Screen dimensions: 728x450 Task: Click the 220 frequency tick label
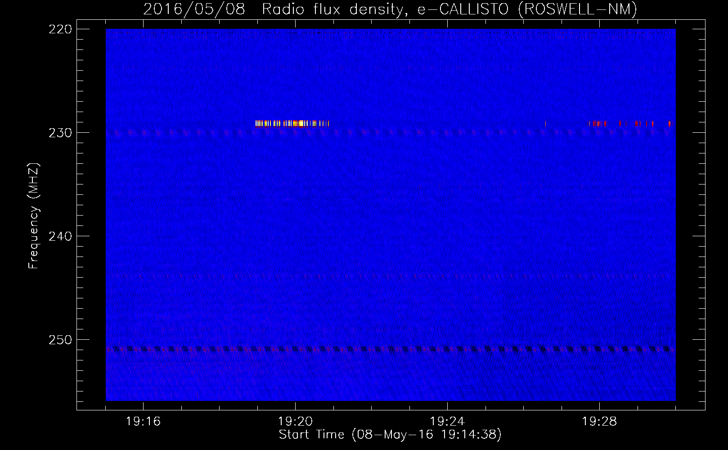pyautogui.click(x=60, y=29)
